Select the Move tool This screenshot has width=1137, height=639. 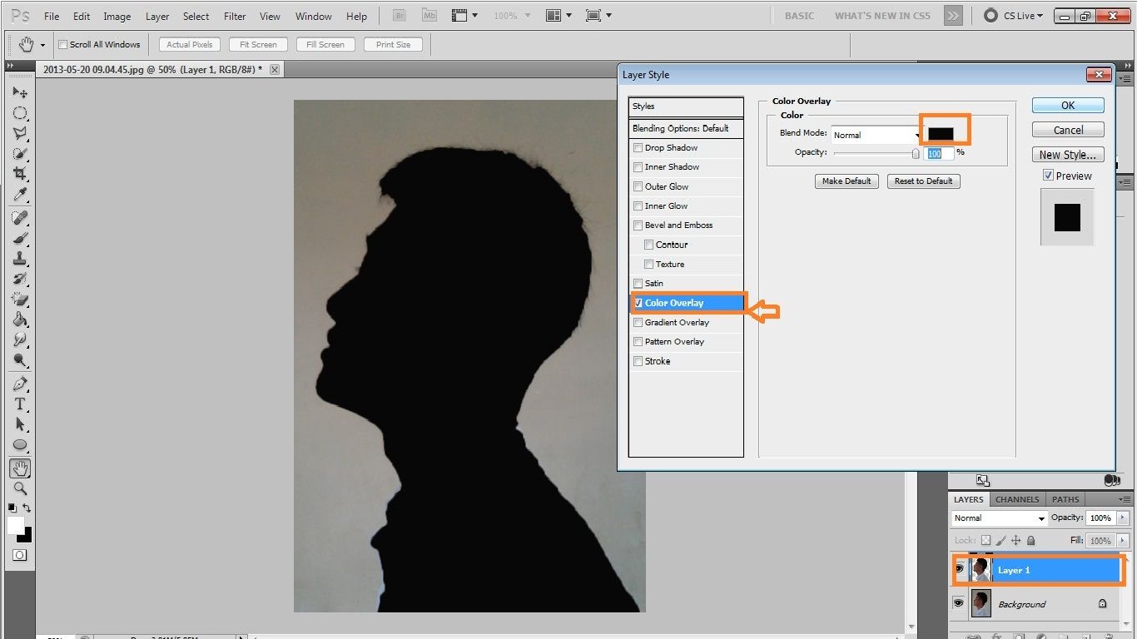20,92
